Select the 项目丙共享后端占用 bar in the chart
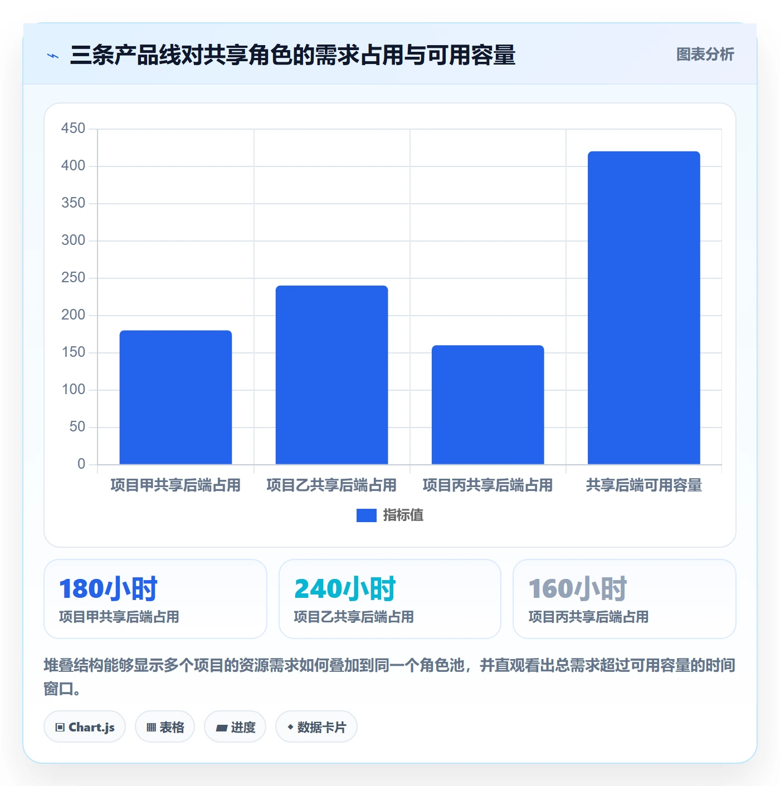 pos(487,405)
